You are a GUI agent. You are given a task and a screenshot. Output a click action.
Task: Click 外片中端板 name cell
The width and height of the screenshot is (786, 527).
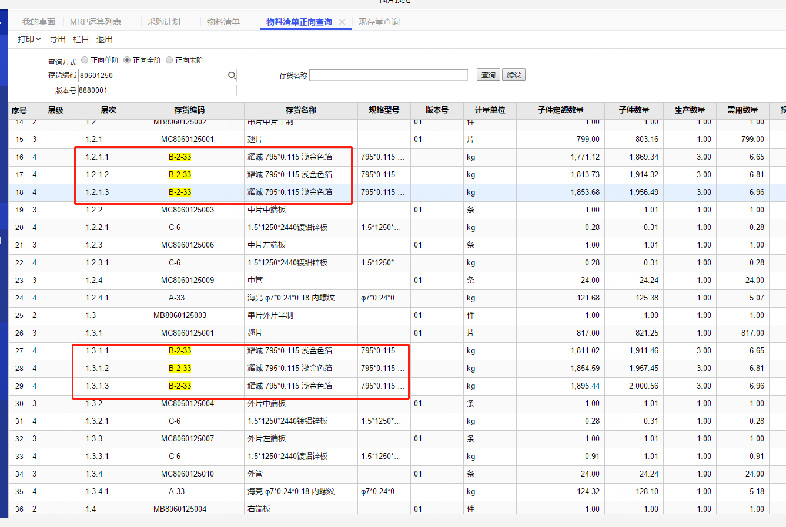[x=267, y=404]
